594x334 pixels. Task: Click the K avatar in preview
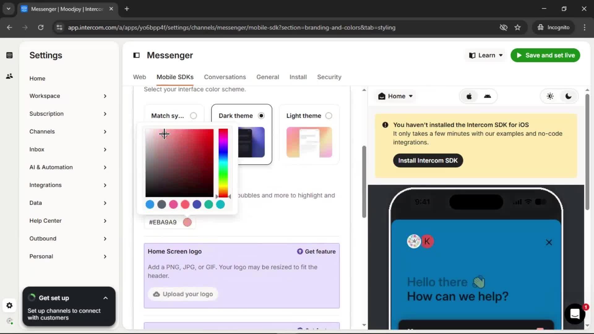427,242
